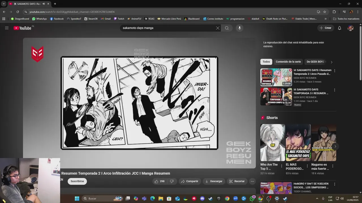
Task: Open options for 'Who Are The Top 5' short
Action: [282, 166]
